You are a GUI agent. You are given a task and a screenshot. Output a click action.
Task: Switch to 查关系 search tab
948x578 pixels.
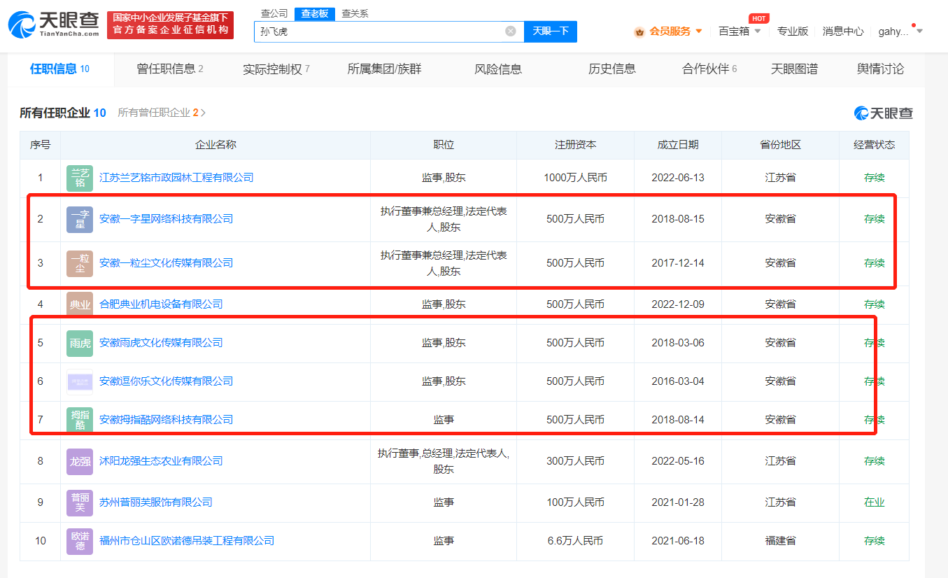(355, 13)
